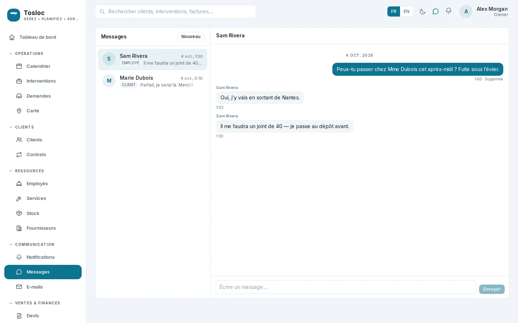This screenshot has width=518, height=323.
Task: Click the search field for clients, interventions
Action: (176, 11)
